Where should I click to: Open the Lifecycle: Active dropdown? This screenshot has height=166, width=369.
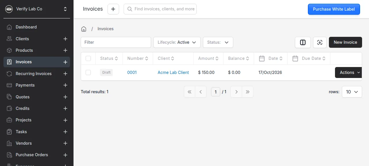tap(177, 42)
